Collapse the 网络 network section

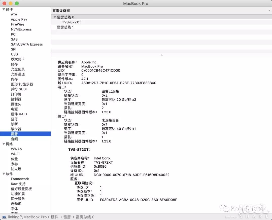pos(4,144)
